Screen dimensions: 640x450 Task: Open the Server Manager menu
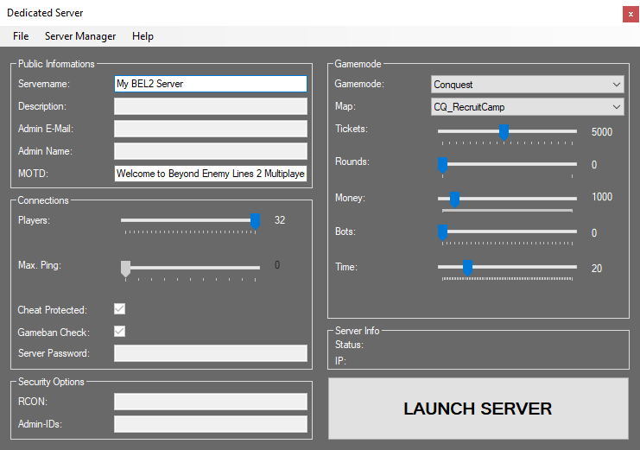tap(80, 36)
